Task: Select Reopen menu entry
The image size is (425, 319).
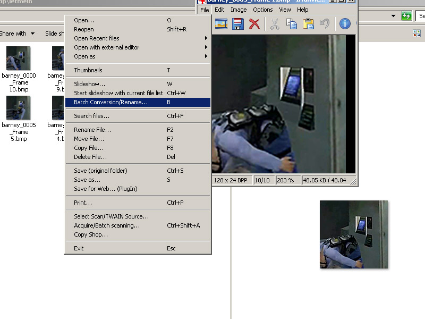Action: click(138, 29)
